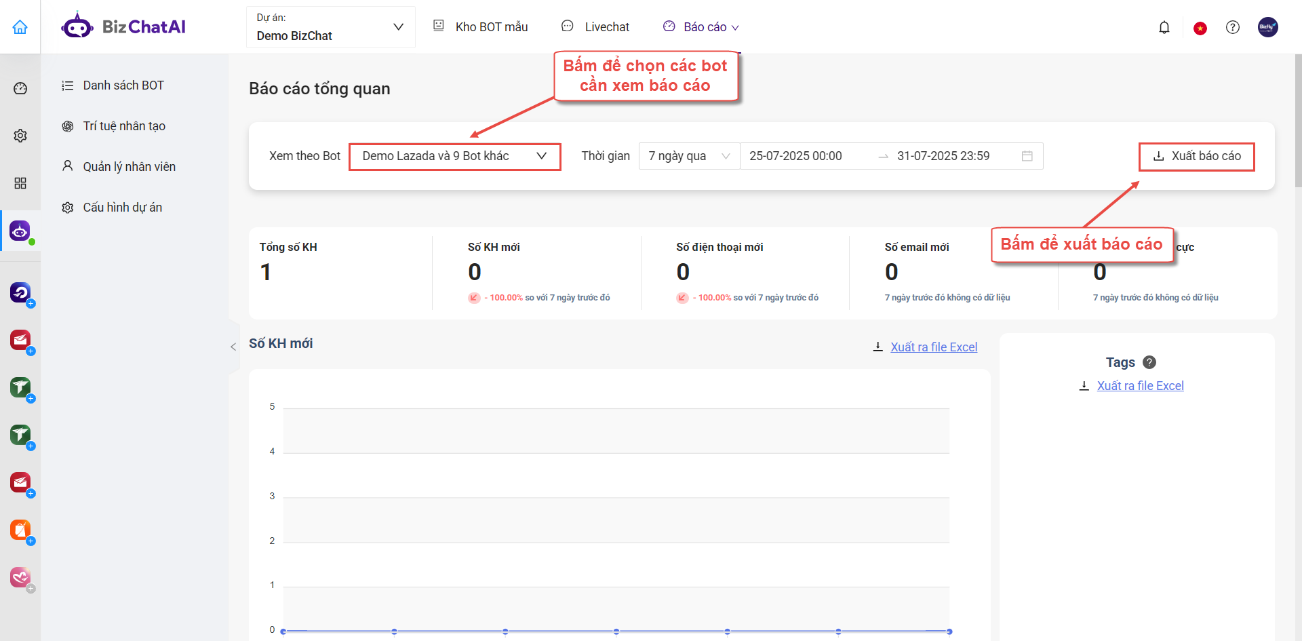The height and width of the screenshot is (641, 1302).
Task: Click Xuất ra file Excel under Tags
Action: point(1139,386)
